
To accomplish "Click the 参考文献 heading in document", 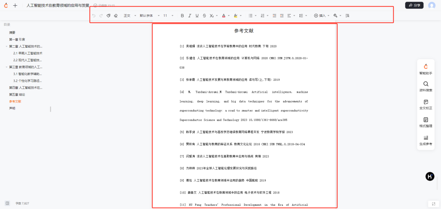I will pyautogui.click(x=244, y=31).
